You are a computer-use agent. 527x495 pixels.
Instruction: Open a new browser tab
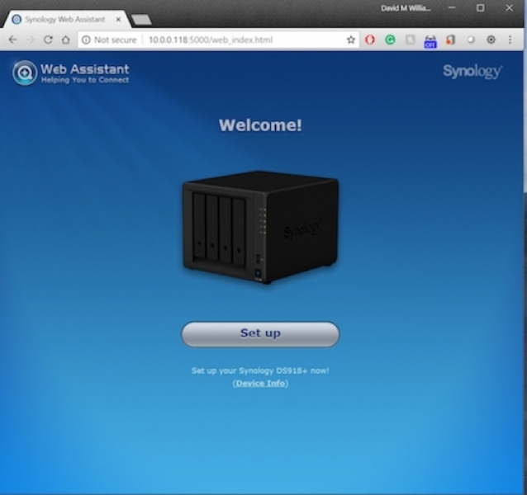[141, 19]
